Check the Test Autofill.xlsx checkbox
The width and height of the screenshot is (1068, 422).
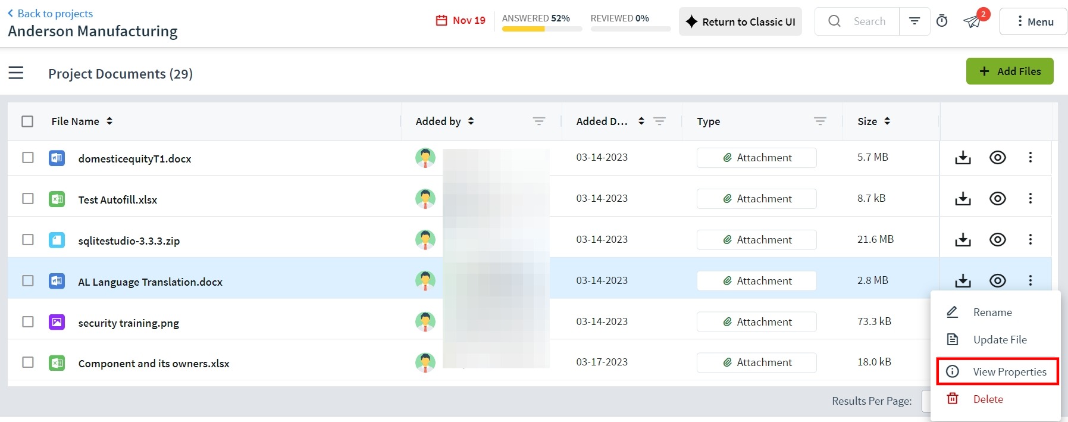pyautogui.click(x=27, y=199)
